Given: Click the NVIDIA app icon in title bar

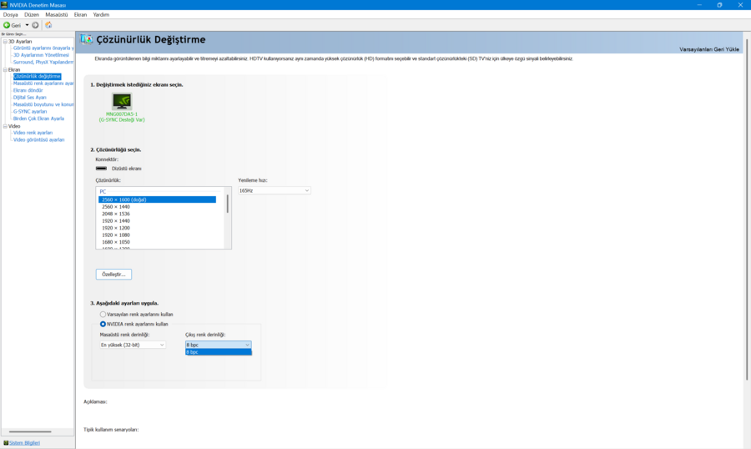Looking at the screenshot, I should point(4,5).
